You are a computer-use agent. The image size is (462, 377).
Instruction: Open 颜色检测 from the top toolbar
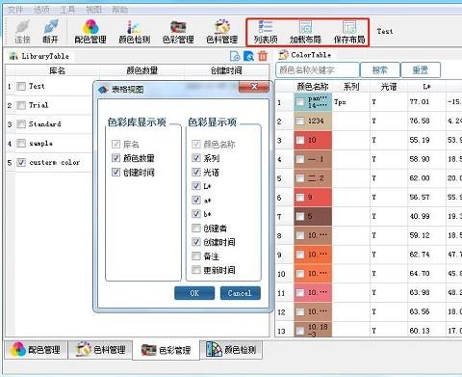[135, 32]
